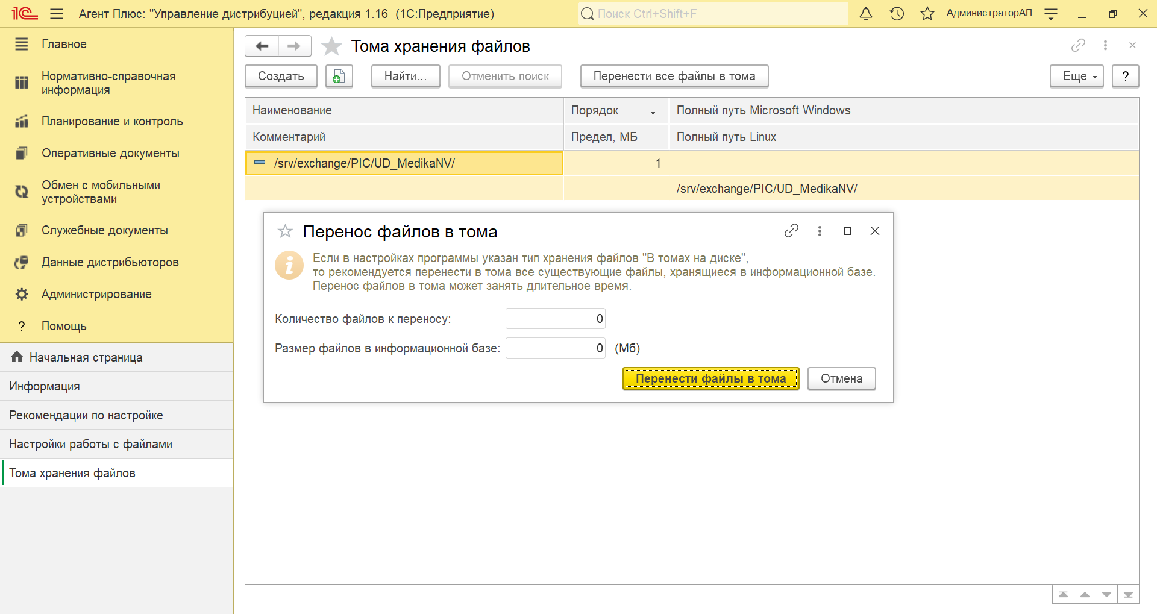Switch to Рекомендации по настройке tab
Screen dimensions: 1157x614
pos(116,415)
